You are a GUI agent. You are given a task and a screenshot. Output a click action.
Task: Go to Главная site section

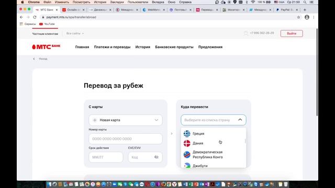[82, 47]
